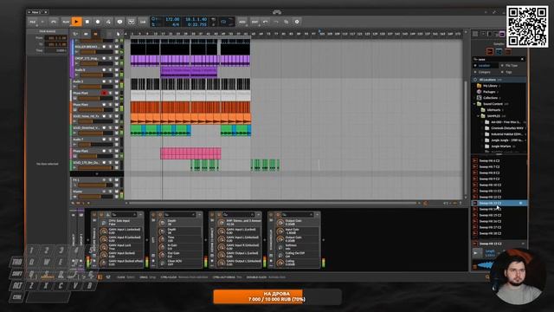Click the orange-highlighted arranger view icon

point(95,34)
